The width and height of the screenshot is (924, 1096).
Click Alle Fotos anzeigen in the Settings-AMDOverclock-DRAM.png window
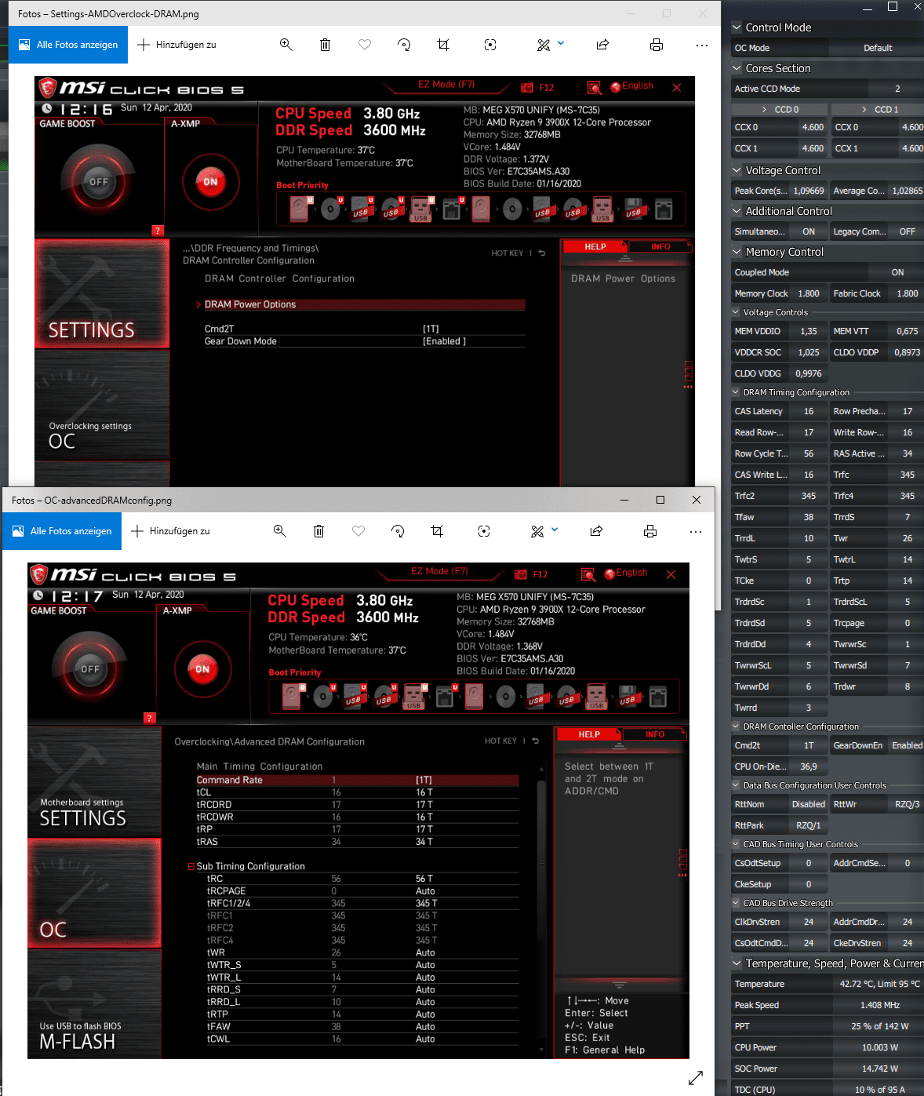(x=68, y=45)
